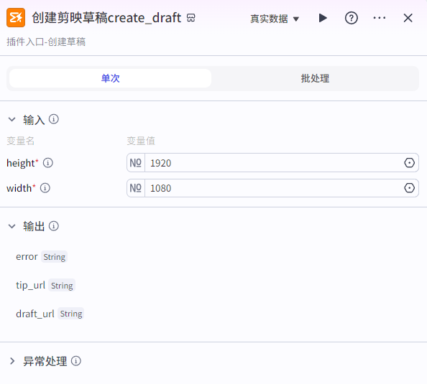Click the String type tag beside draft_url

(71, 314)
